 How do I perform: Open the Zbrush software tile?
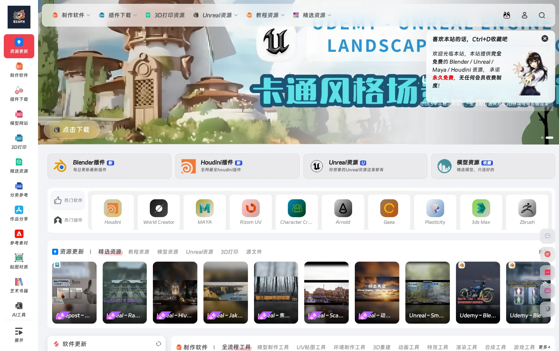click(x=527, y=212)
